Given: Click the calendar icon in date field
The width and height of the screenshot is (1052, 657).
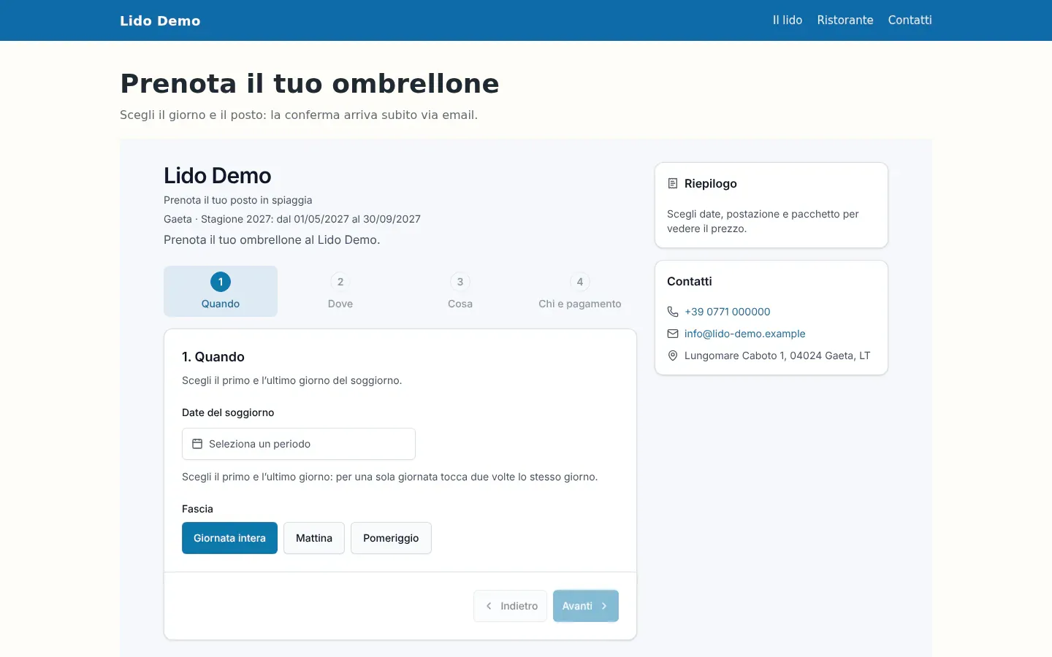Looking at the screenshot, I should pos(197,444).
